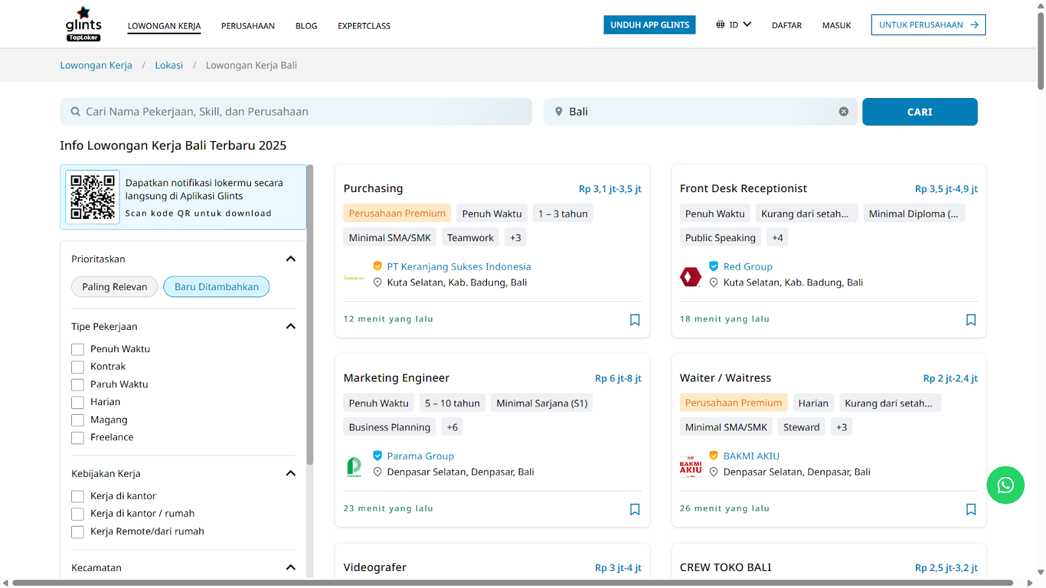The height and width of the screenshot is (588, 1046).
Task: Check the Penuh Waktu job type
Action: tap(78, 350)
